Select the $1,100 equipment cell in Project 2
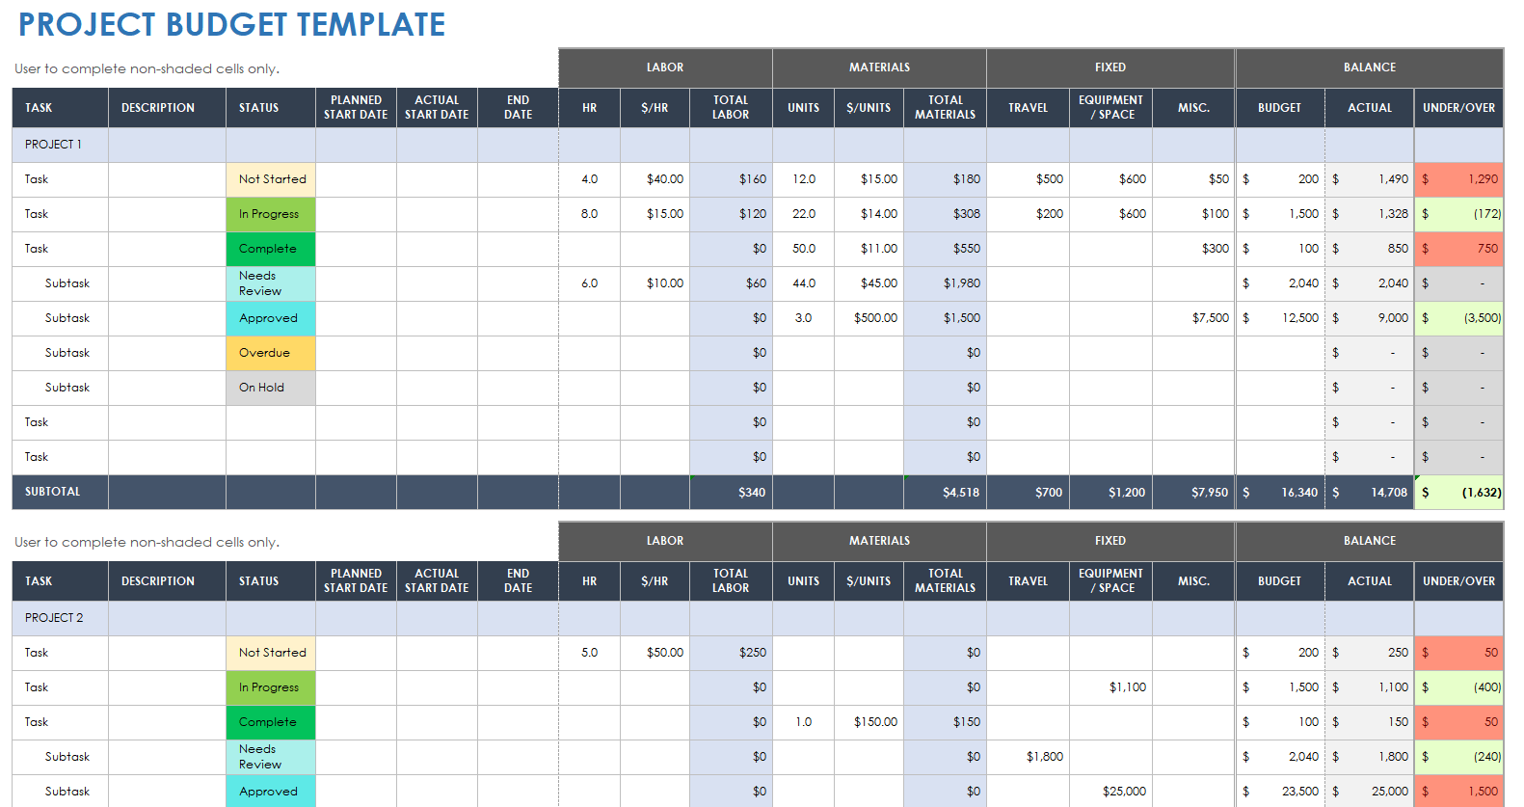 (1110, 687)
